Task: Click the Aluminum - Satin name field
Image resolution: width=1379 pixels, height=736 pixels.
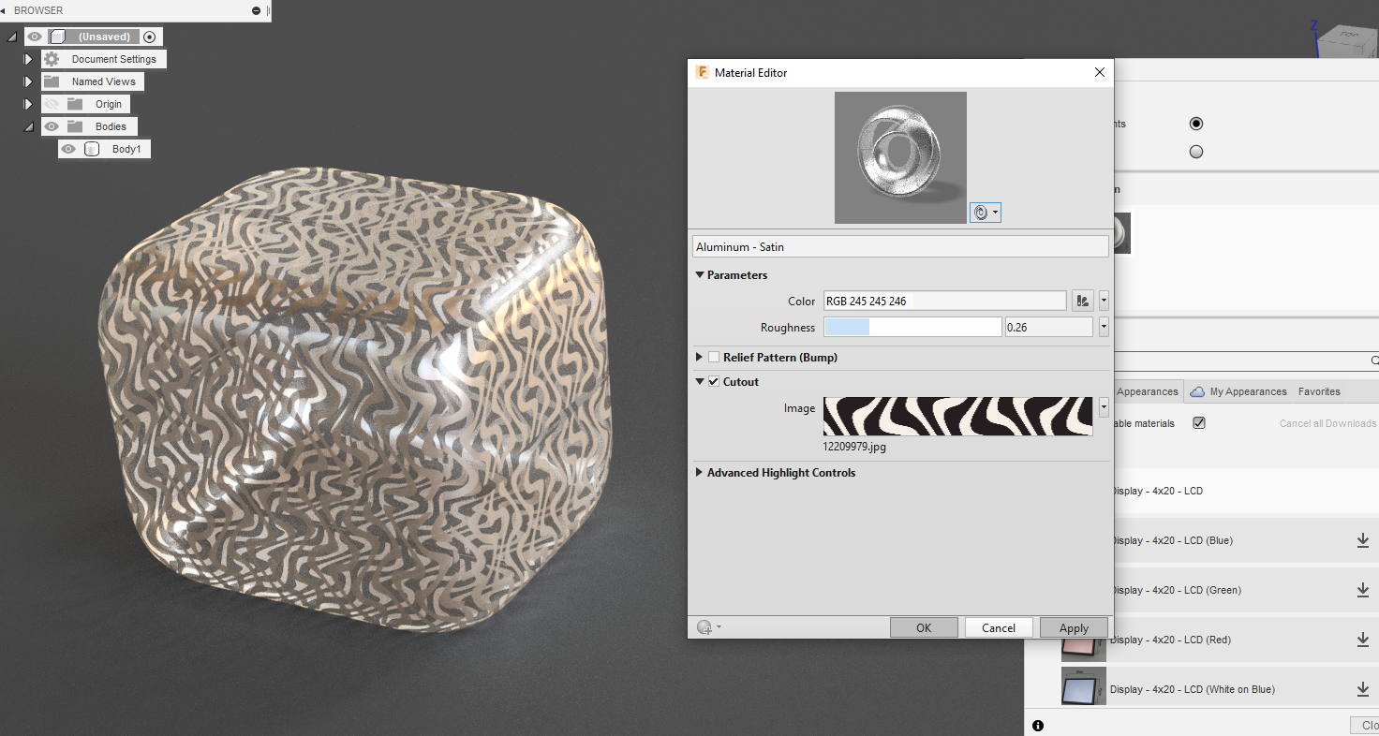Action: 899,246
